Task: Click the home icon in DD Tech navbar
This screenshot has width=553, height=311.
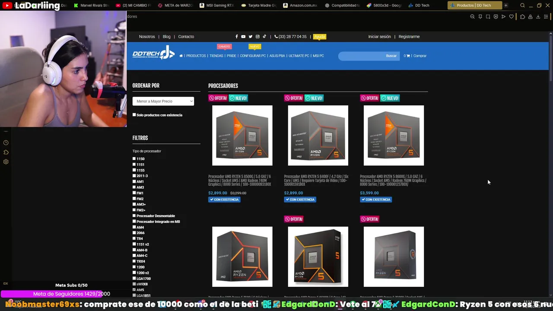Action: click(x=181, y=56)
